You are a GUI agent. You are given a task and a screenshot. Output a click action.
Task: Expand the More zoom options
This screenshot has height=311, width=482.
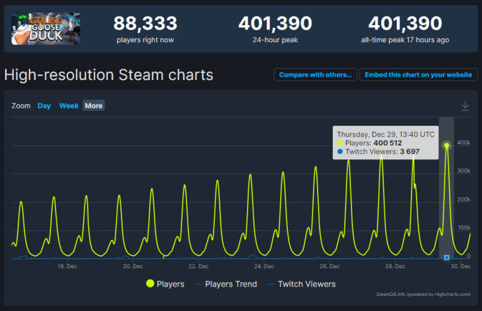tap(93, 106)
